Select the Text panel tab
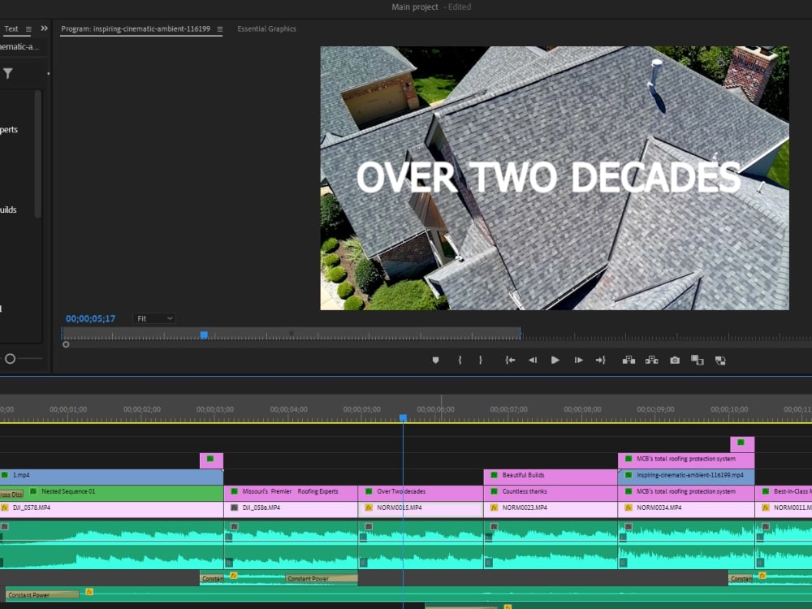 click(11, 29)
